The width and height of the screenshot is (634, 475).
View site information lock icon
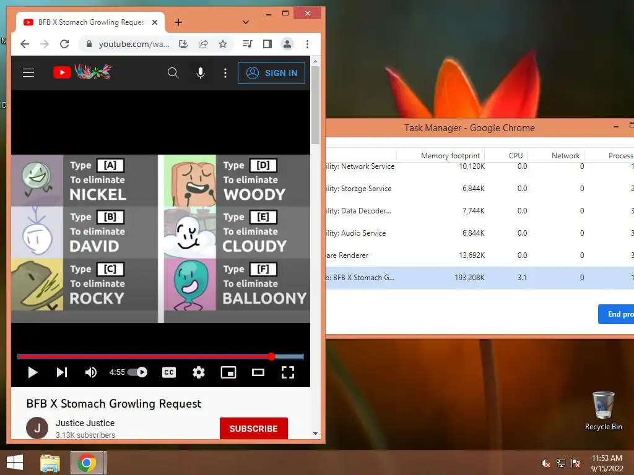coord(89,44)
